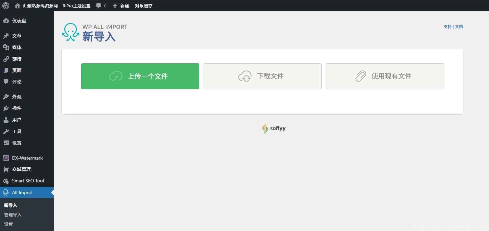Open RiPro主题设置 in admin bar
Viewport: 489px width, 231px height.
pos(76,6)
